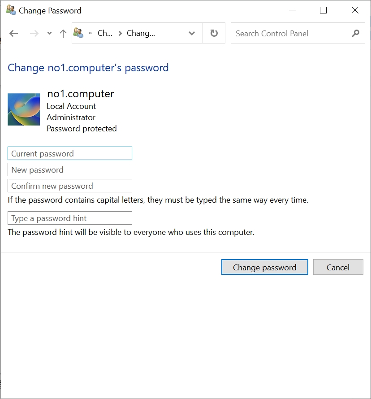
Task: Cancel the password change
Action: [338, 267]
